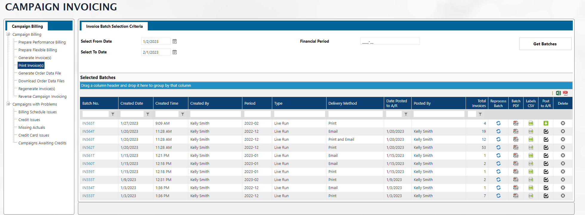Image resolution: width=585 pixels, height=215 pixels.
Task: Click the Financial Period input field
Action: (390, 41)
